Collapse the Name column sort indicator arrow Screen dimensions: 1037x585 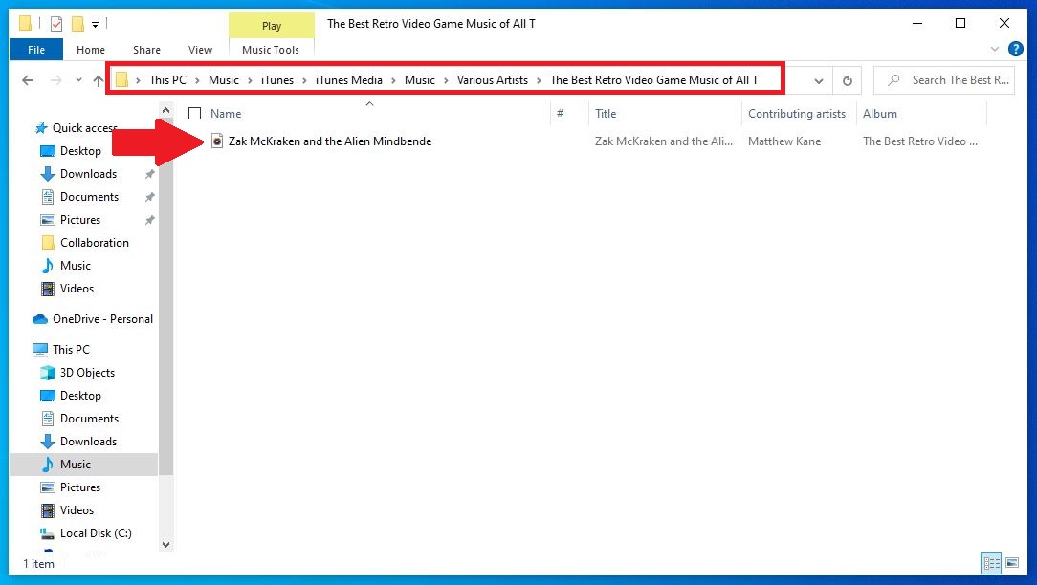coord(368,102)
